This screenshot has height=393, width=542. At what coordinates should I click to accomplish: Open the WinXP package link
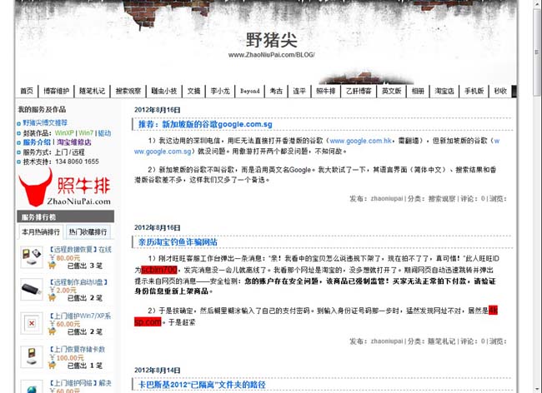coord(64,133)
